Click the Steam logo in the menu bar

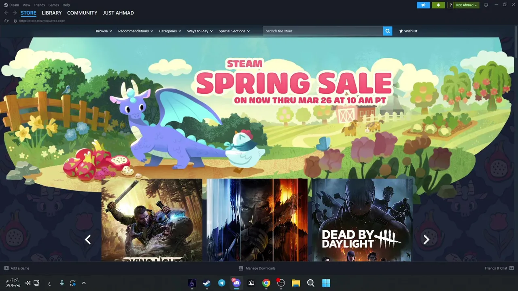coord(6,5)
